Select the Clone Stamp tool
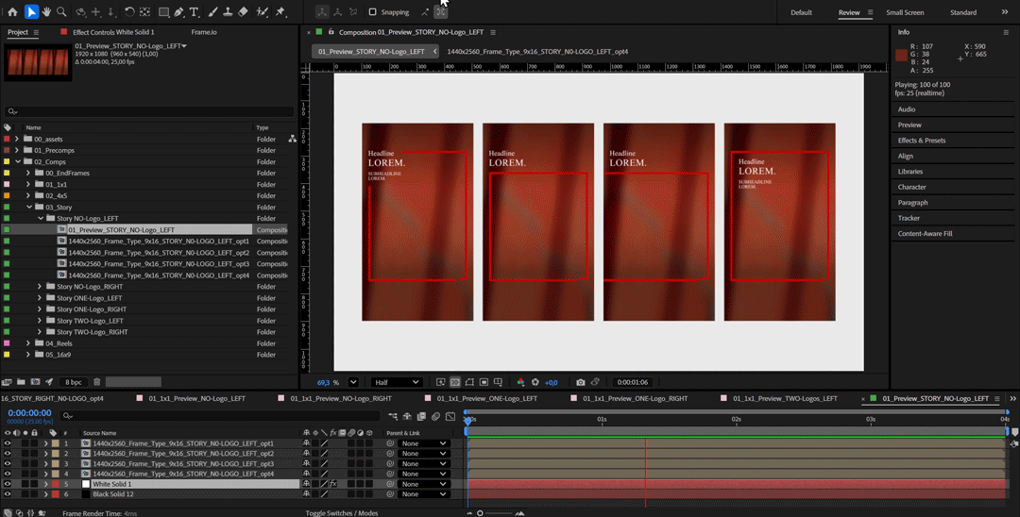Screen dimensions: 1020x517 click(227, 12)
